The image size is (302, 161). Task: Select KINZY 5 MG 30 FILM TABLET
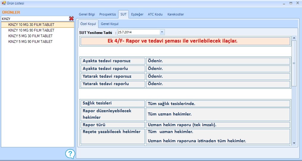[x=30, y=36]
